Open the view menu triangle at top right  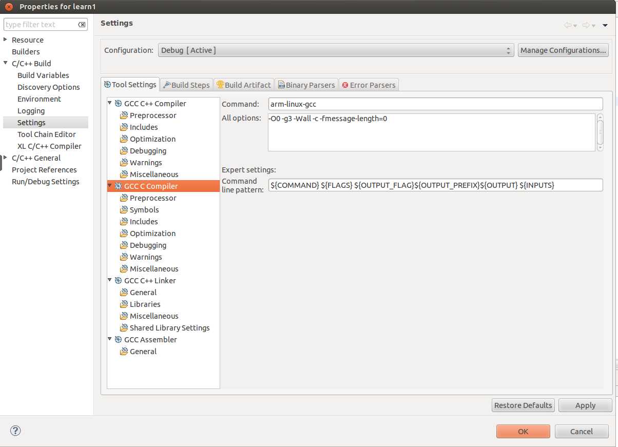605,25
